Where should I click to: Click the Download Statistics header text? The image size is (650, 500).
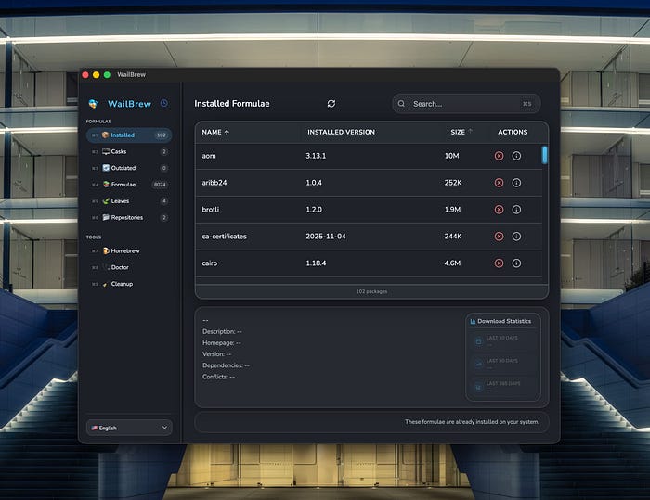tap(504, 321)
